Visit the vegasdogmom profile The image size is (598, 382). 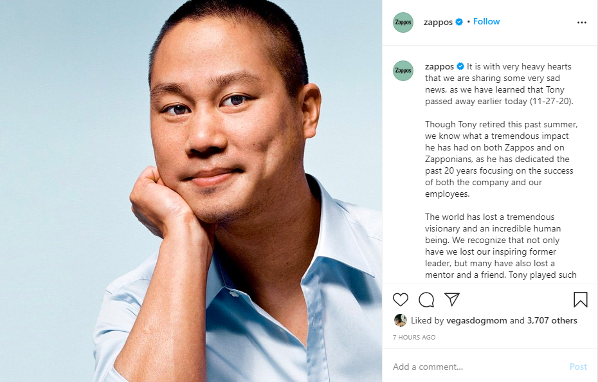[x=477, y=320]
